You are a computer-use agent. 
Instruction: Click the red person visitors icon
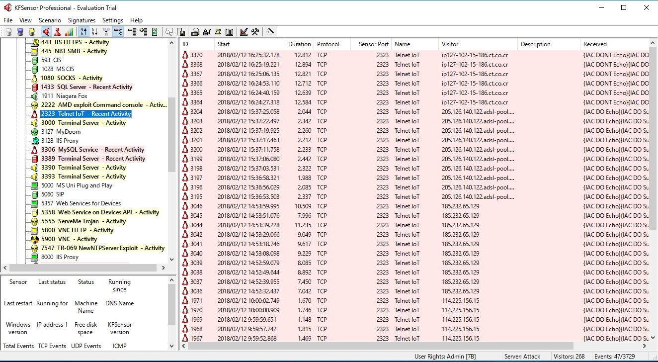(58, 32)
